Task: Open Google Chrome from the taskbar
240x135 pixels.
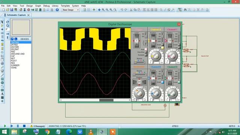Action: coord(47,132)
